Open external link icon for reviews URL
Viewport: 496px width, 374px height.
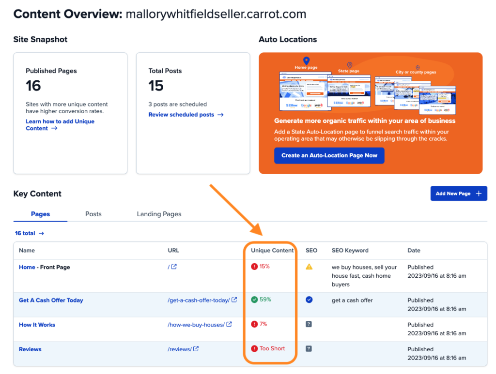click(196, 349)
